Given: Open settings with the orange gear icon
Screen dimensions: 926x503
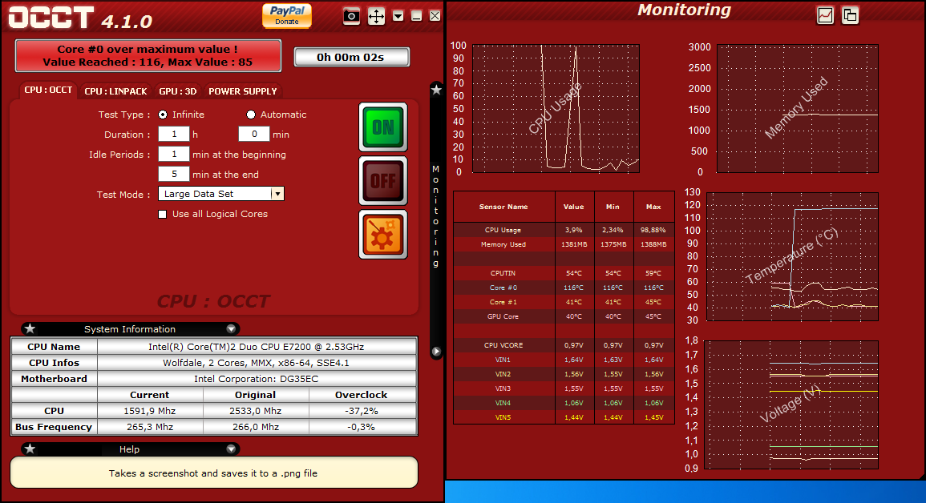Looking at the screenshot, I should pyautogui.click(x=383, y=235).
